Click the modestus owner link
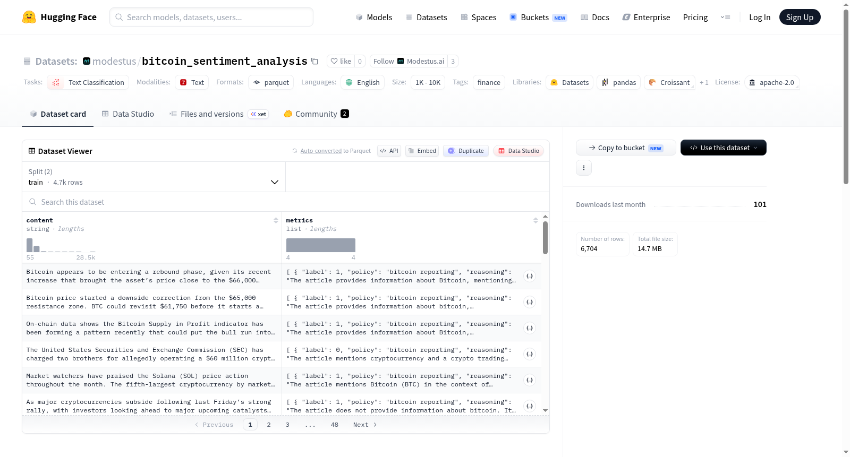Image resolution: width=850 pixels, height=457 pixels. 114,61
